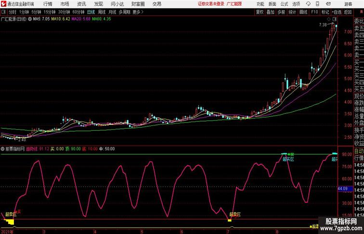
Task: Open the 版面 menu
Action: point(273,4)
